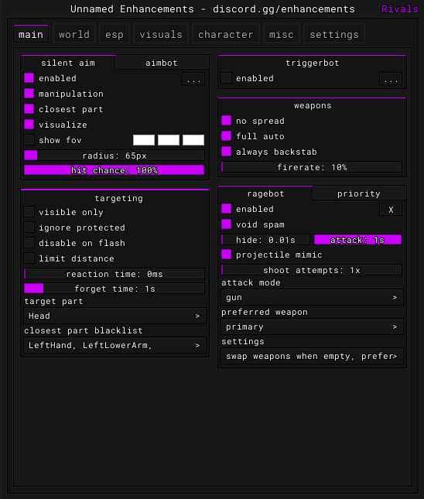Select the main tab
This screenshot has width=424, height=499.
coord(31,34)
